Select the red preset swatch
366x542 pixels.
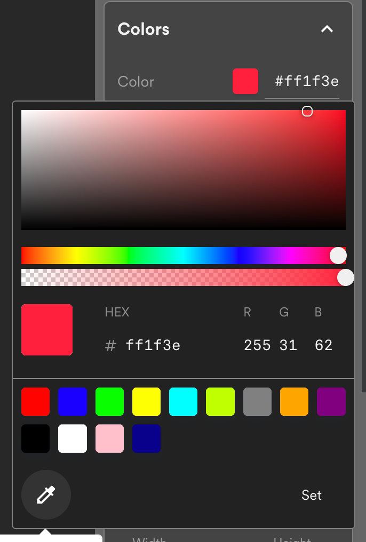36,401
